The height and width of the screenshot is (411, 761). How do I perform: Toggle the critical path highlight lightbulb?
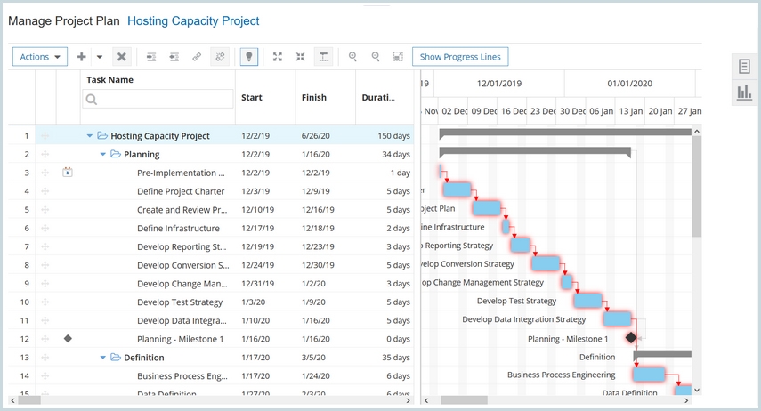(x=250, y=57)
